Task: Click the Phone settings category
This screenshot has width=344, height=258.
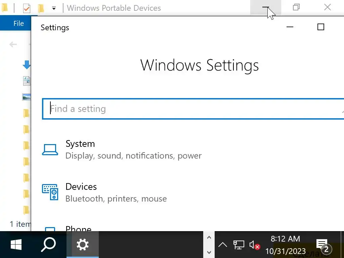Action: pyautogui.click(x=78, y=228)
